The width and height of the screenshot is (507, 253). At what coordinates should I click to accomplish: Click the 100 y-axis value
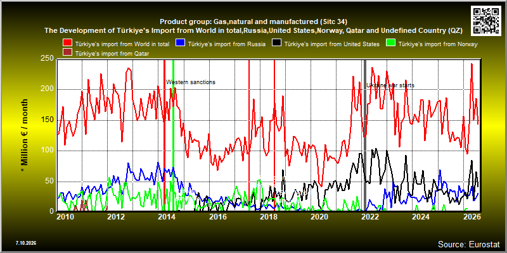48,151
